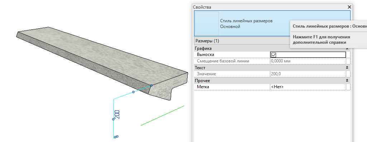
Task: Collapse the Графика section chevron
Action: [347, 48]
